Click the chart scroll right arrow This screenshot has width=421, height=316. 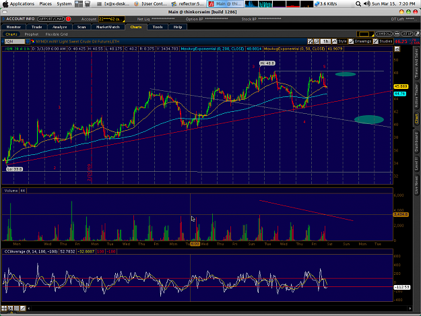[x=410, y=309]
